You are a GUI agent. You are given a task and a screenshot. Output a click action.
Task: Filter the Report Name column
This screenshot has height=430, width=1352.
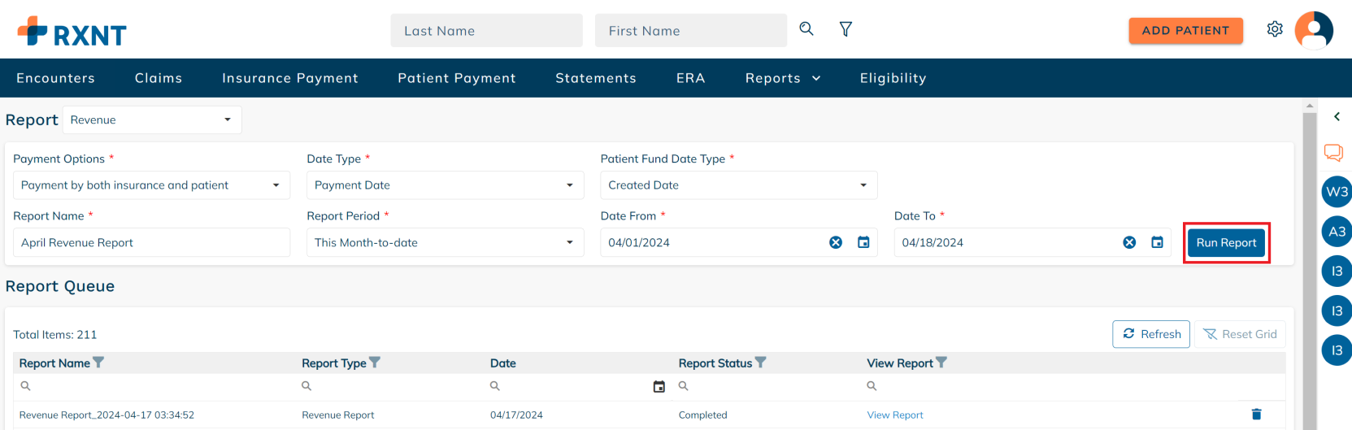pyautogui.click(x=98, y=363)
